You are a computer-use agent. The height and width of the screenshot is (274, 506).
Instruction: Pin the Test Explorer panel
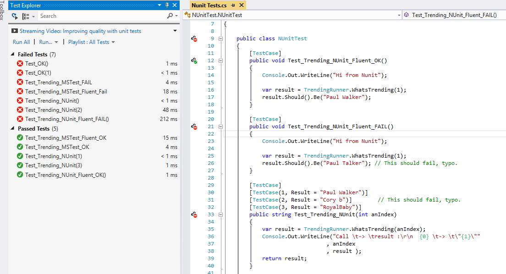[167, 5]
